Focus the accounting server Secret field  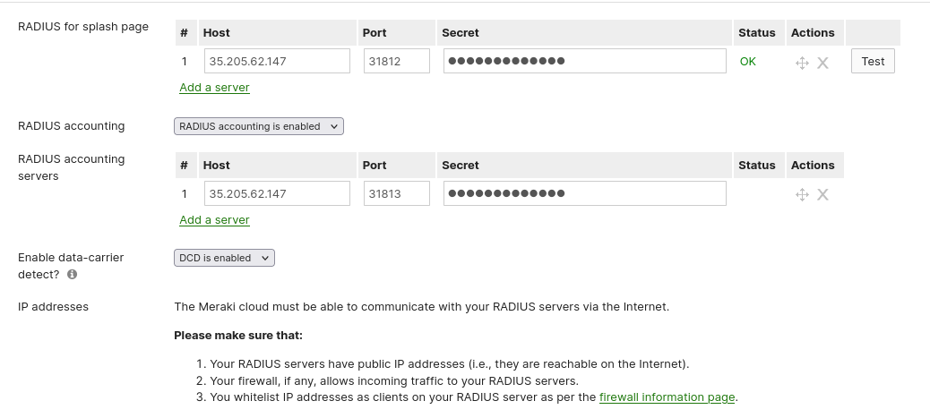[x=584, y=194]
